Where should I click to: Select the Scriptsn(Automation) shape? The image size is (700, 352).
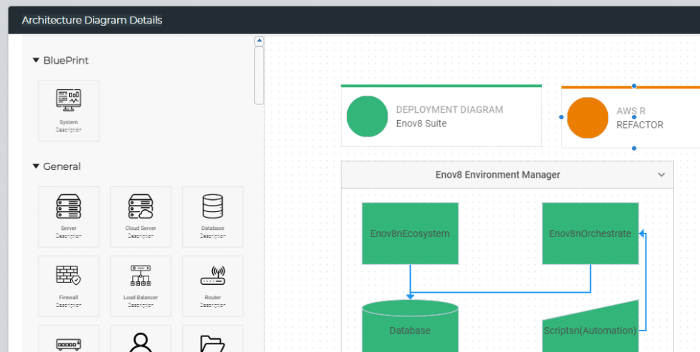tap(590, 330)
